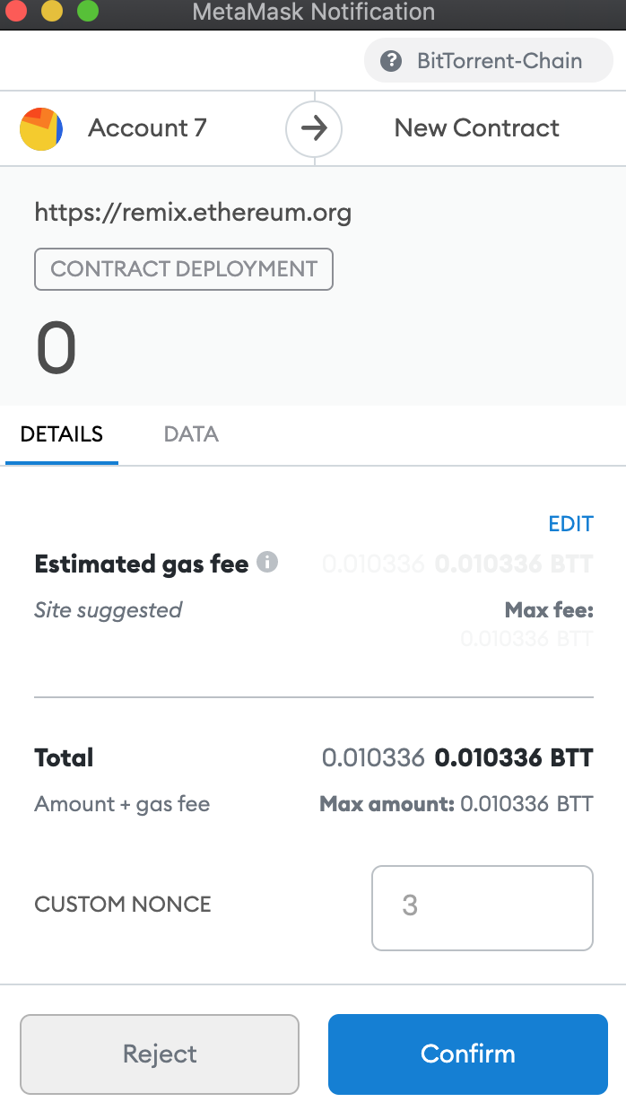Switch to the DATA tab
The width and height of the screenshot is (626, 1102).
point(191,434)
